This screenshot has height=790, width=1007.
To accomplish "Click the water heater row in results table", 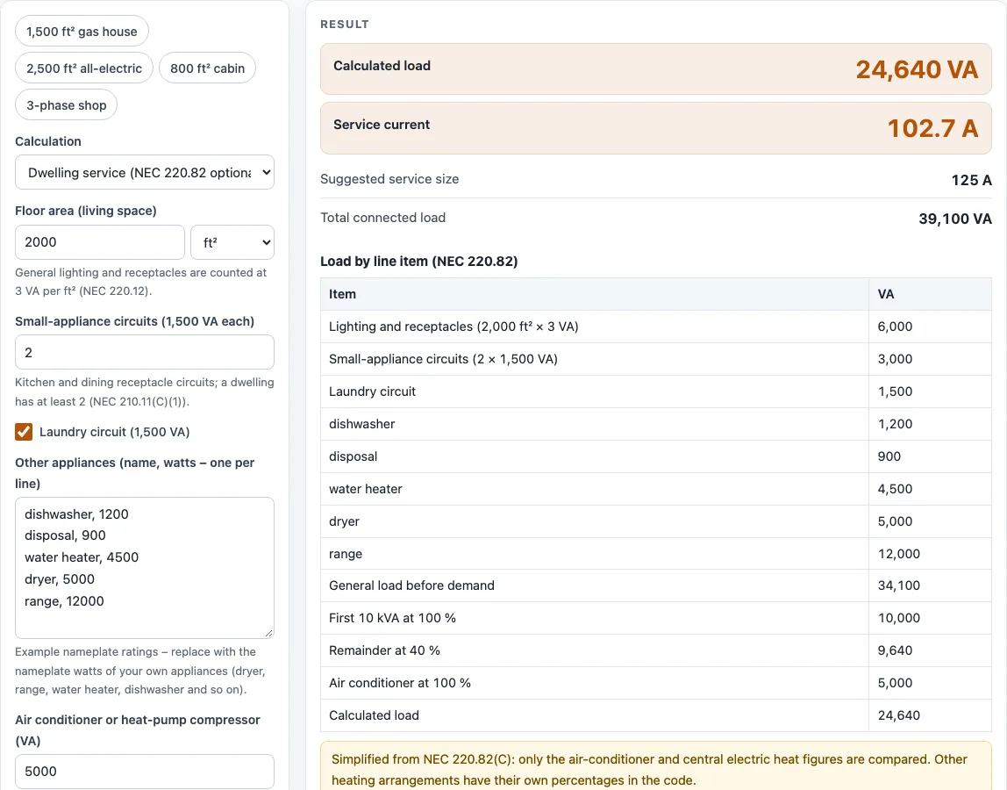I will point(656,489).
